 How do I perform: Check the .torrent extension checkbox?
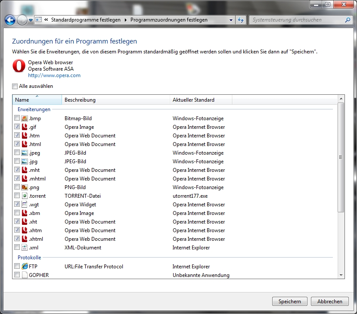(17, 196)
